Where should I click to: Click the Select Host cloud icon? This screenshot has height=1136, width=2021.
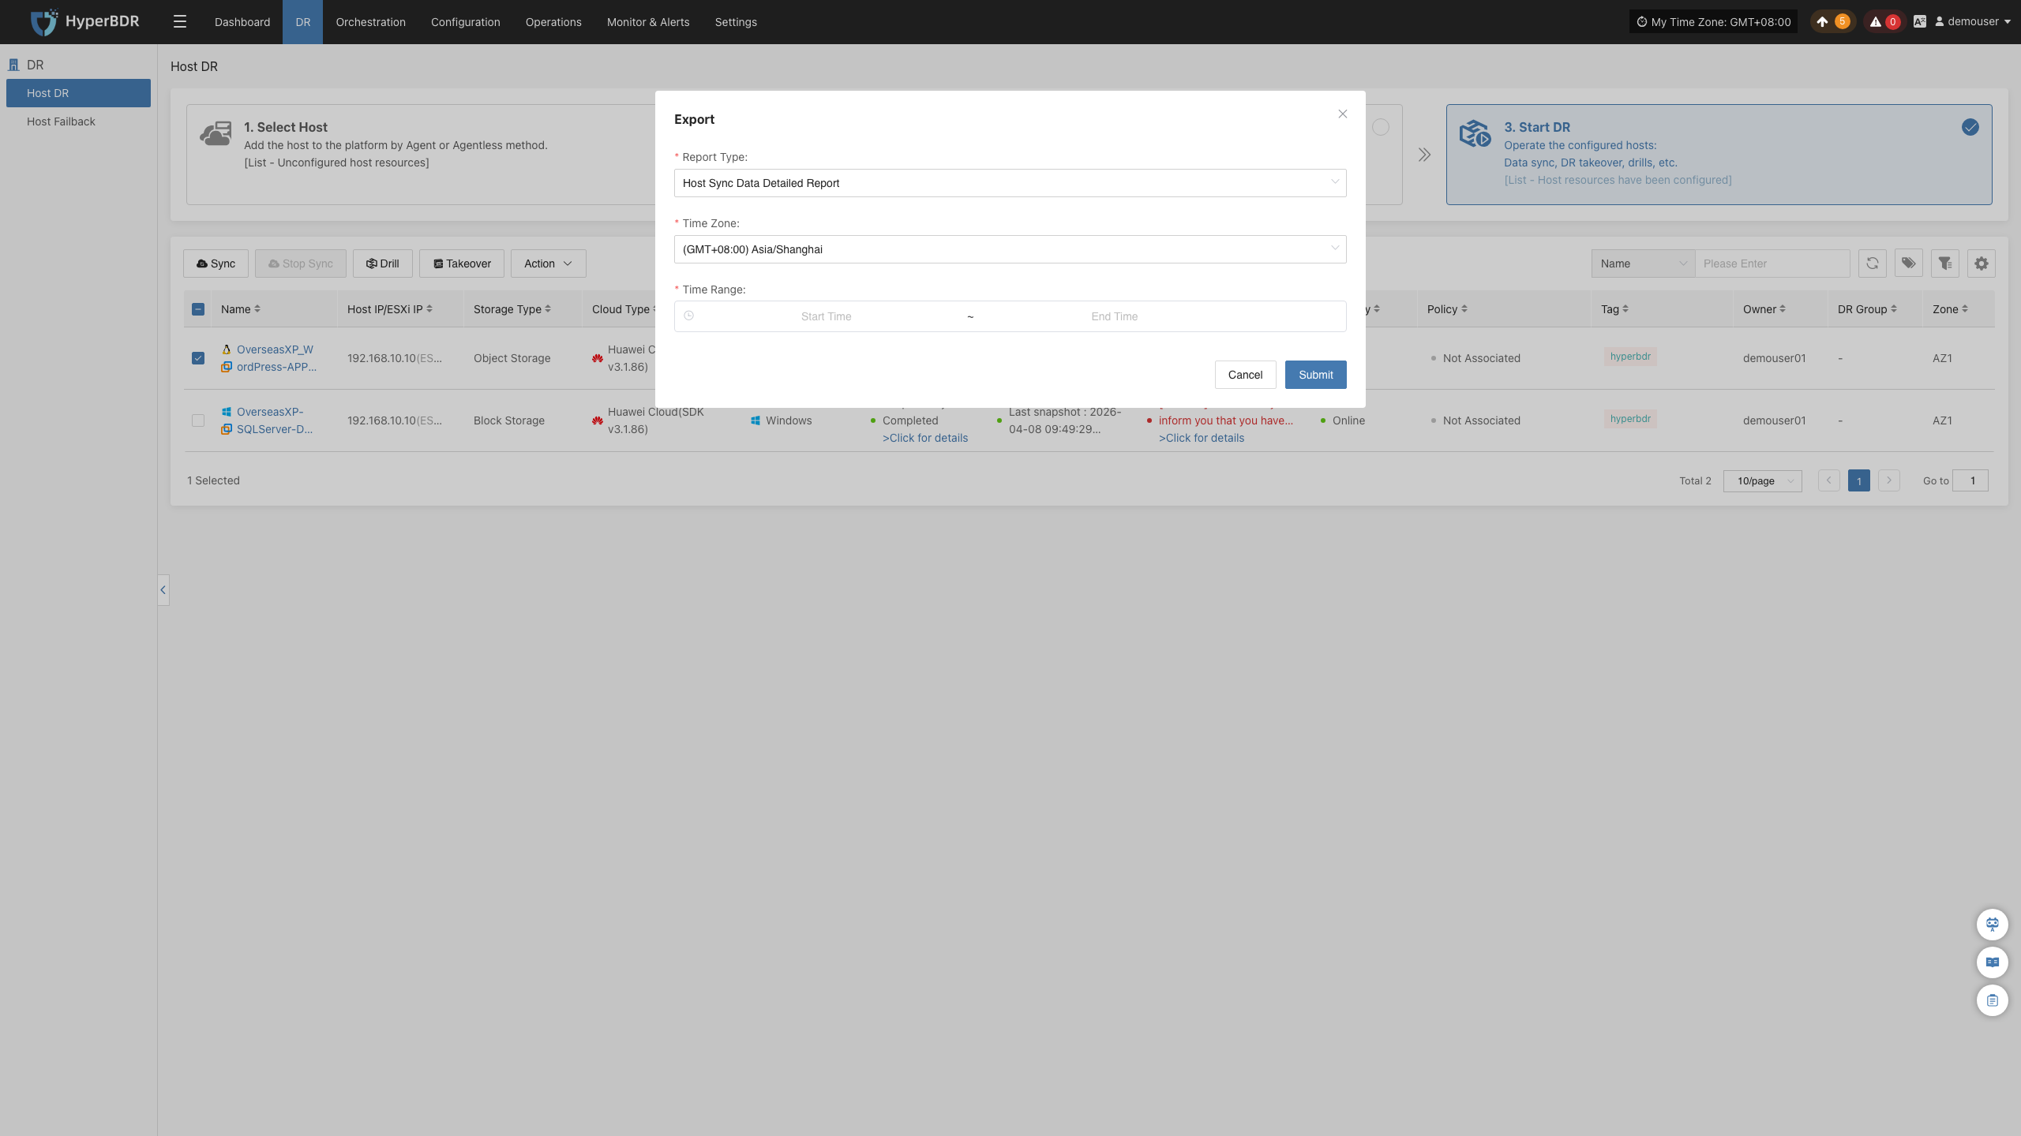[x=216, y=133]
